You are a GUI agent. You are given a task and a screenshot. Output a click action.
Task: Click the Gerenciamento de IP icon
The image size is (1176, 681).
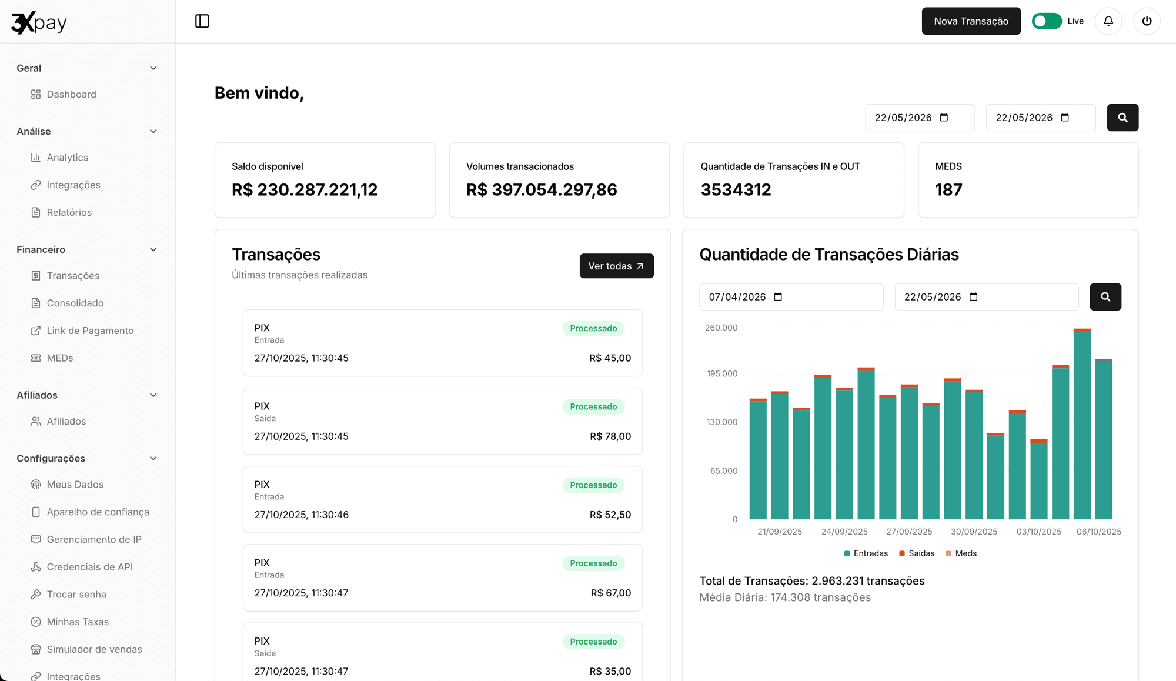36,539
